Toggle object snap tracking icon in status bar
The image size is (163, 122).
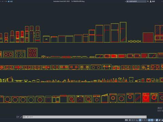point(149,120)
